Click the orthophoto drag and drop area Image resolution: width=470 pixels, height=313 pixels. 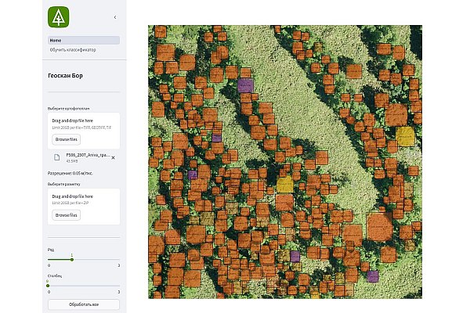pos(83,123)
